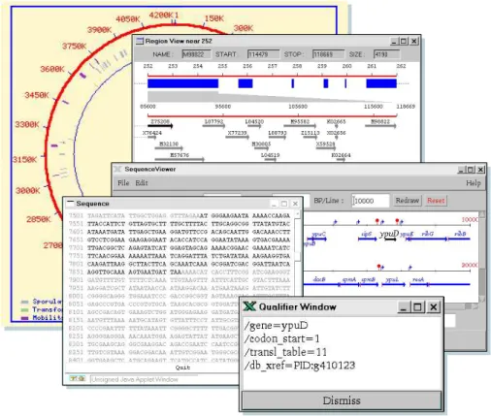Click the ypuD gene arrow in SequenceViewer

[390, 240]
